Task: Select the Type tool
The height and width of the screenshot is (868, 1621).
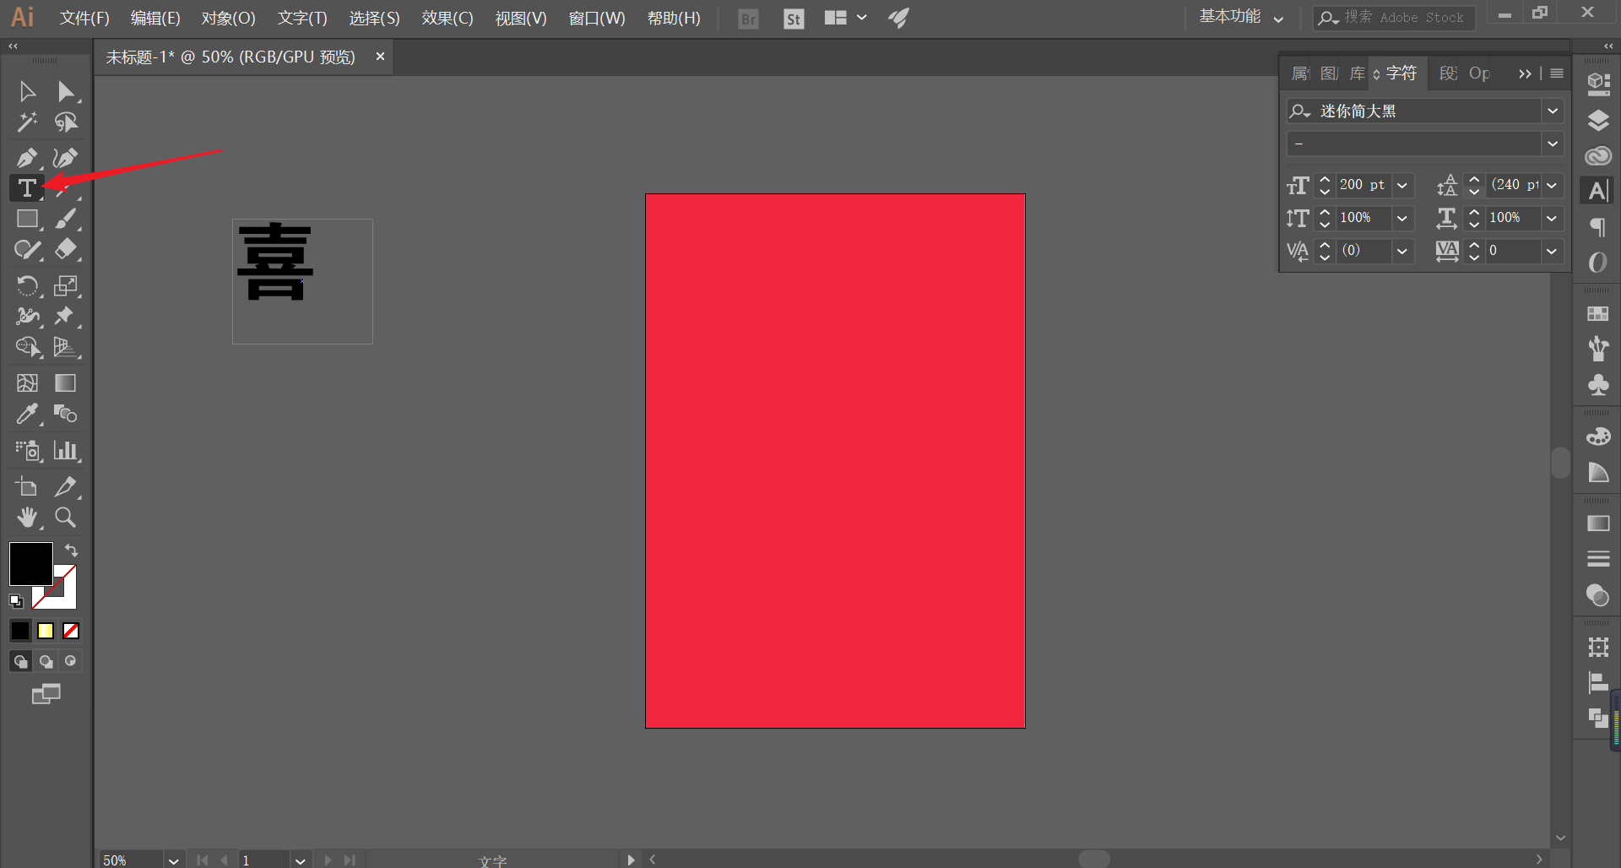Action: [x=27, y=188]
